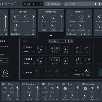The image size is (102, 102).
Task: Toggle NOISE oscillator power button
Action: tap(24, 73)
